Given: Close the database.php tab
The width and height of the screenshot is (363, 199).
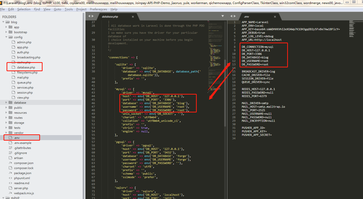Looking at the screenshot, I should pyautogui.click(x=133, y=17).
